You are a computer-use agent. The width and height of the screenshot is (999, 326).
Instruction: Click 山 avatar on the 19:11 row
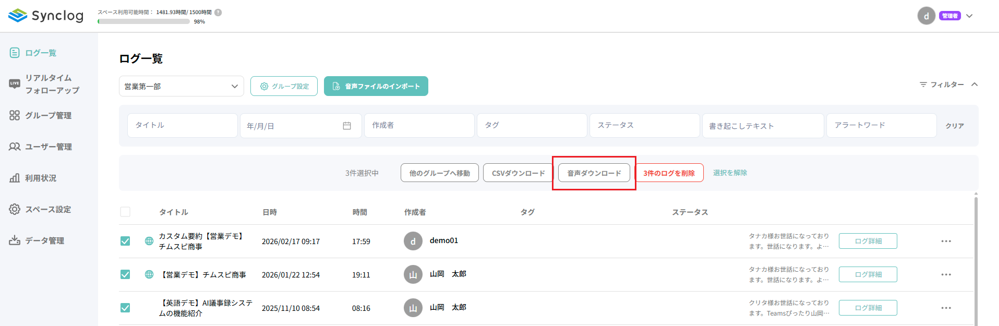point(413,274)
